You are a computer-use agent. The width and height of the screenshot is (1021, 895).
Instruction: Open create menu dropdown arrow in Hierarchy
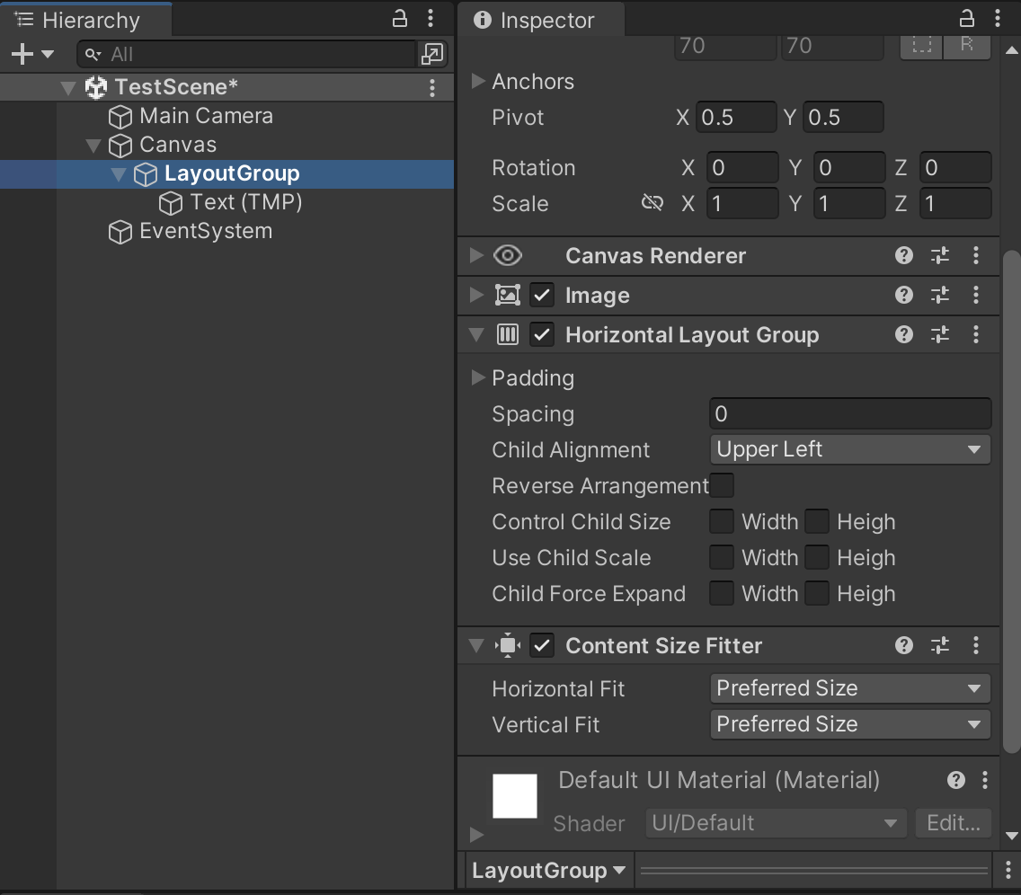tap(48, 54)
